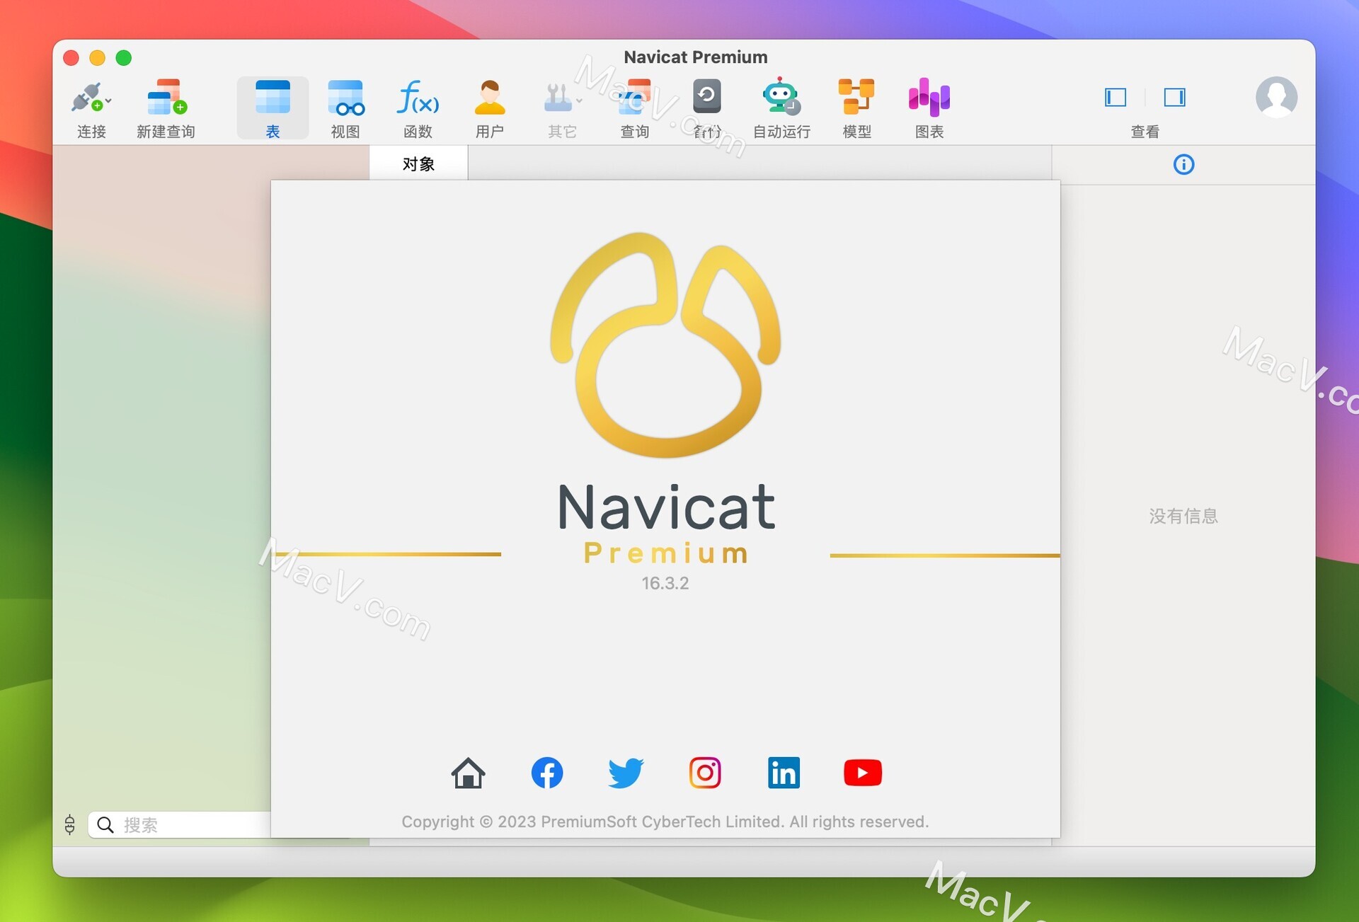Open the Model (模型) diagram icon

pos(856,97)
